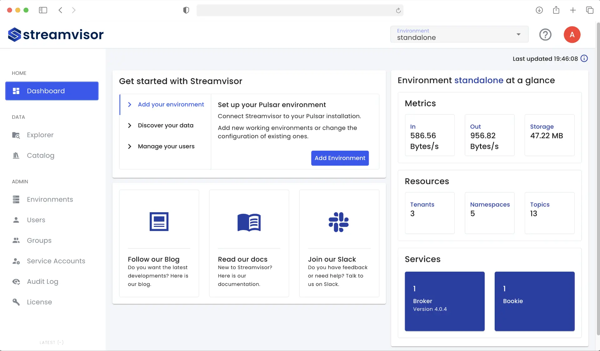Image resolution: width=600 pixels, height=351 pixels.
Task: Show the tab overview icon
Action: coord(590,10)
